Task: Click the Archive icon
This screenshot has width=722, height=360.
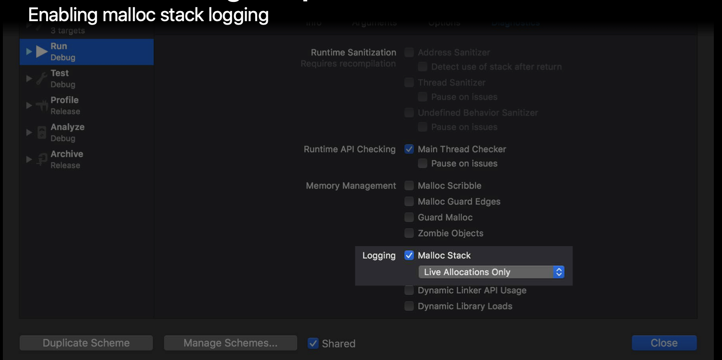Action: tap(42, 159)
